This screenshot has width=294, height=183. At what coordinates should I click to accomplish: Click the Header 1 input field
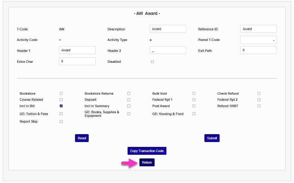tap(77, 50)
